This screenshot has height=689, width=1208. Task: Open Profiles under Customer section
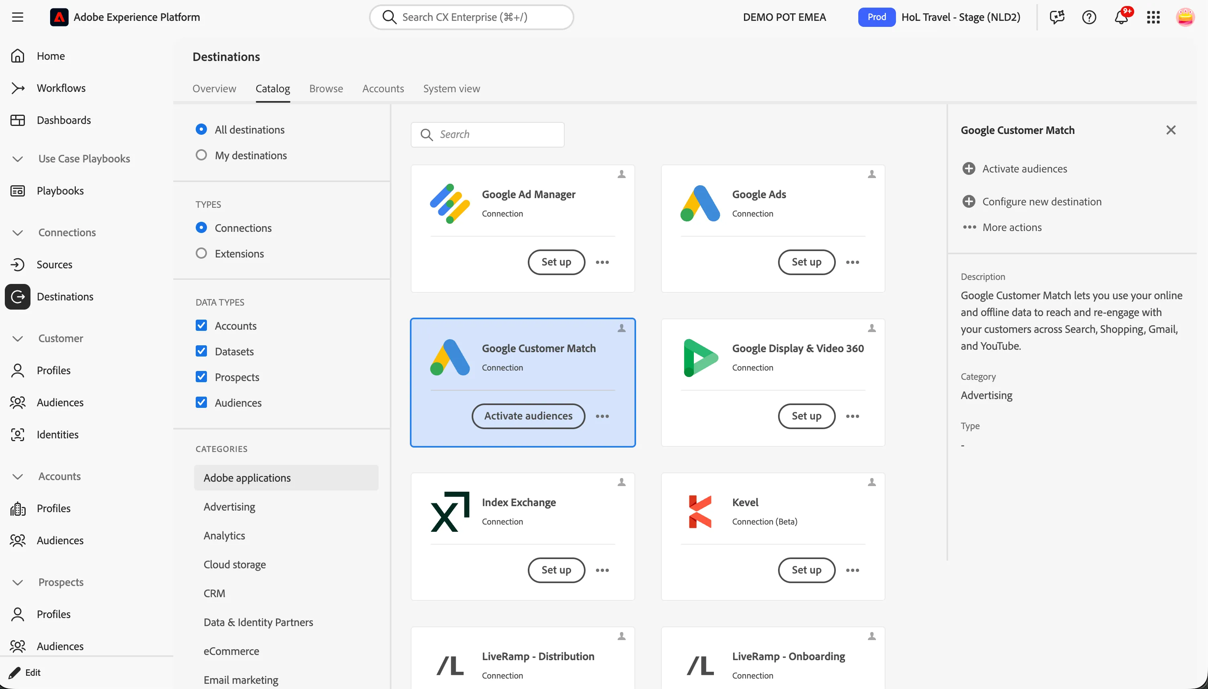(53, 370)
